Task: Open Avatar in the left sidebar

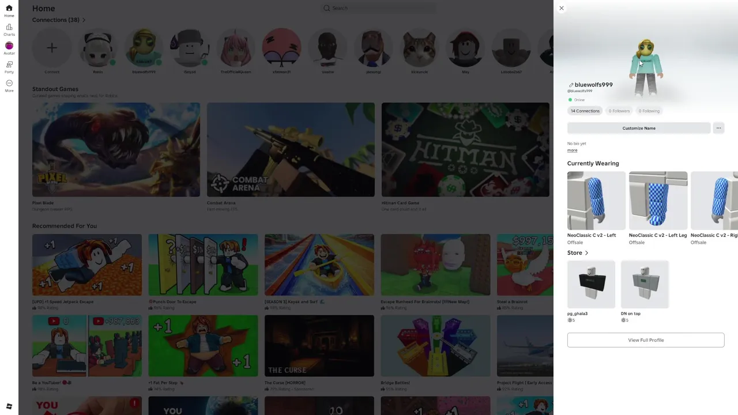Action: tap(9, 48)
